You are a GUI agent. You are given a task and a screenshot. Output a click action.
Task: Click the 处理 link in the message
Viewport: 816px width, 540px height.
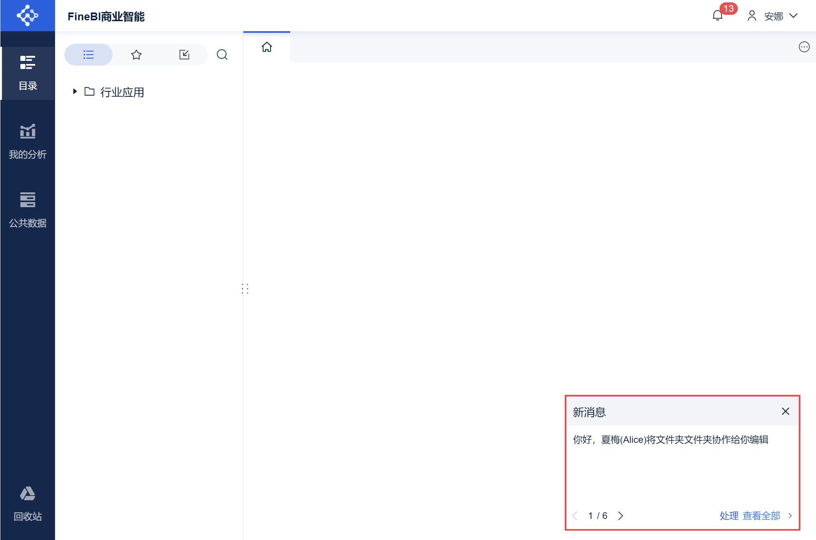[x=729, y=516]
